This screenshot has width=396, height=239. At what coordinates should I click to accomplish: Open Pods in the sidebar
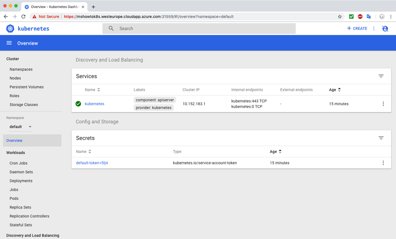pos(14,198)
